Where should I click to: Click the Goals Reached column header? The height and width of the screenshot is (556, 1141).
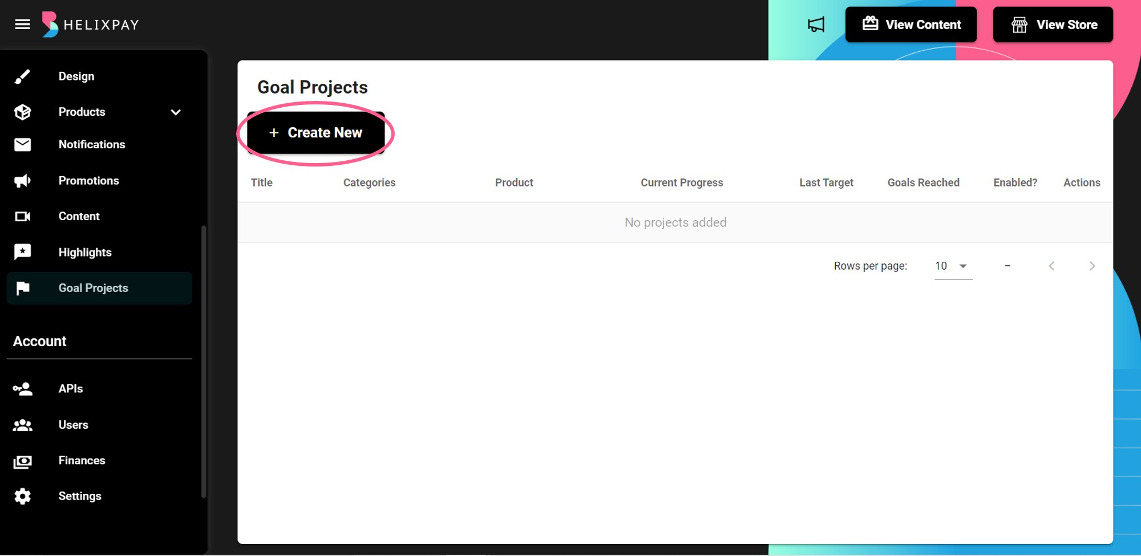923,182
